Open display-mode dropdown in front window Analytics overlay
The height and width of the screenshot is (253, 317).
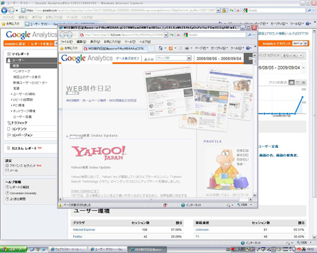pos(189,58)
